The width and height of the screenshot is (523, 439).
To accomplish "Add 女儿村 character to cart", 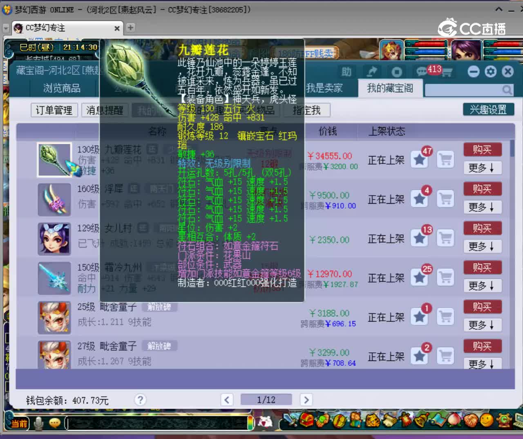I will coord(445,238).
